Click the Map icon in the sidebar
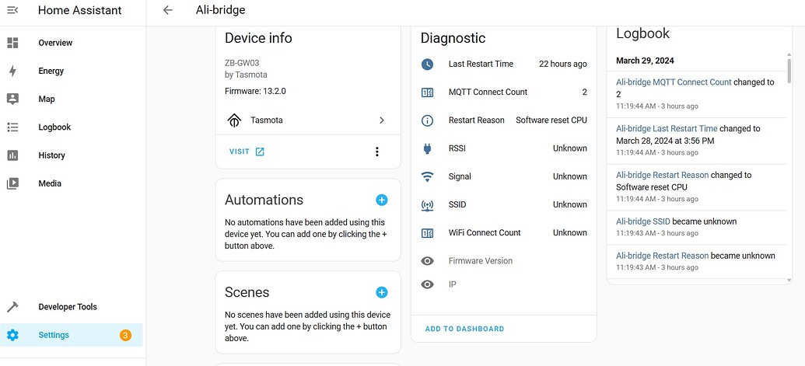Image resolution: width=805 pixels, height=366 pixels. point(12,99)
